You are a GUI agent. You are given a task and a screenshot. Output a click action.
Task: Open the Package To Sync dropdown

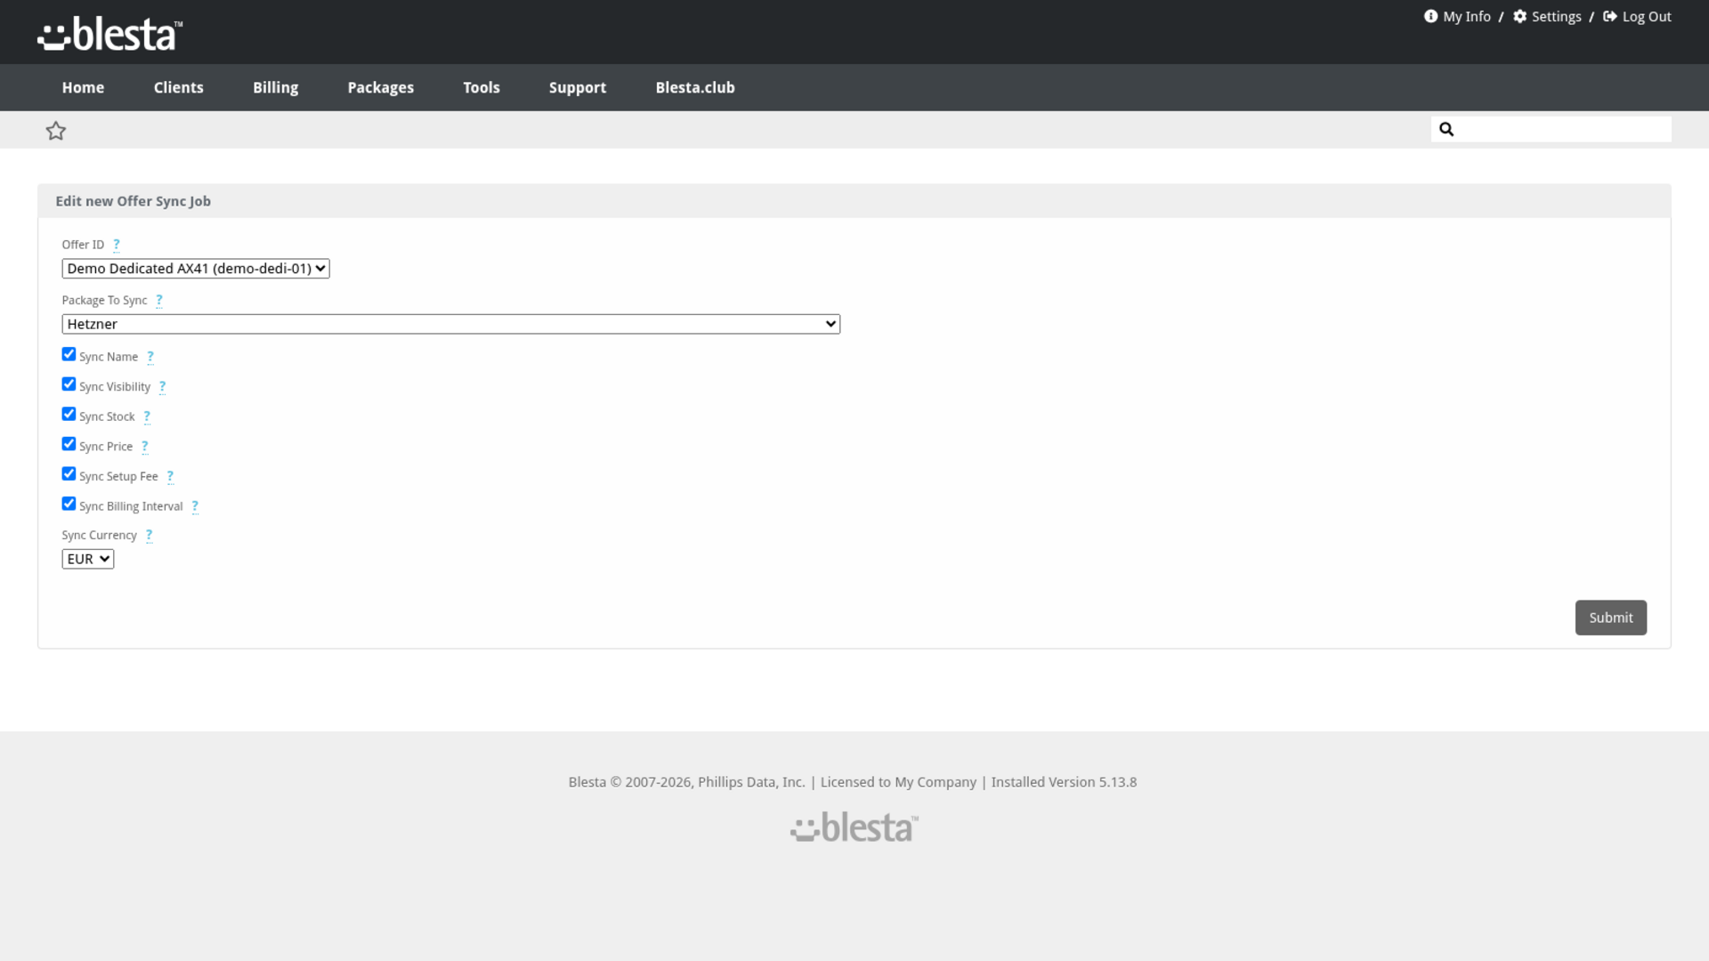[x=451, y=324]
